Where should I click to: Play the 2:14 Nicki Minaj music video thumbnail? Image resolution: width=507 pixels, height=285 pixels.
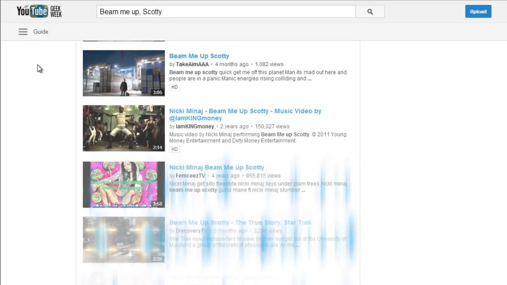124,128
